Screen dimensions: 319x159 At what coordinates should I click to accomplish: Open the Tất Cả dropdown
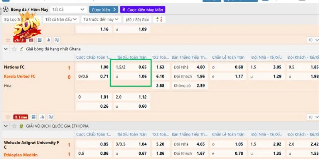(70, 9)
